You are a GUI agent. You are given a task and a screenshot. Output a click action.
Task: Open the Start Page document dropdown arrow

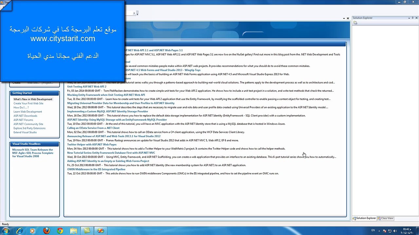coord(344,18)
